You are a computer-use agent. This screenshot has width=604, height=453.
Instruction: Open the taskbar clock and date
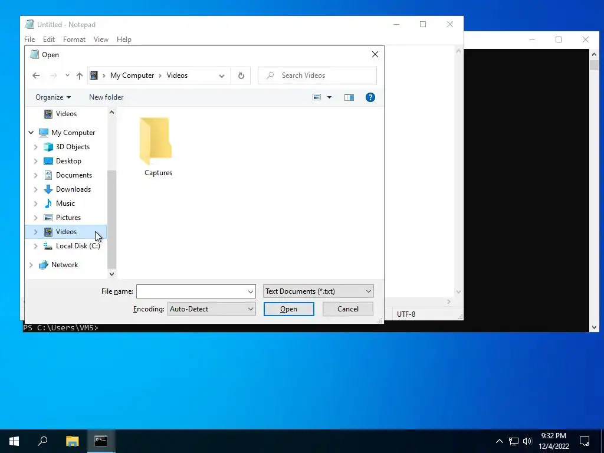[554, 441]
